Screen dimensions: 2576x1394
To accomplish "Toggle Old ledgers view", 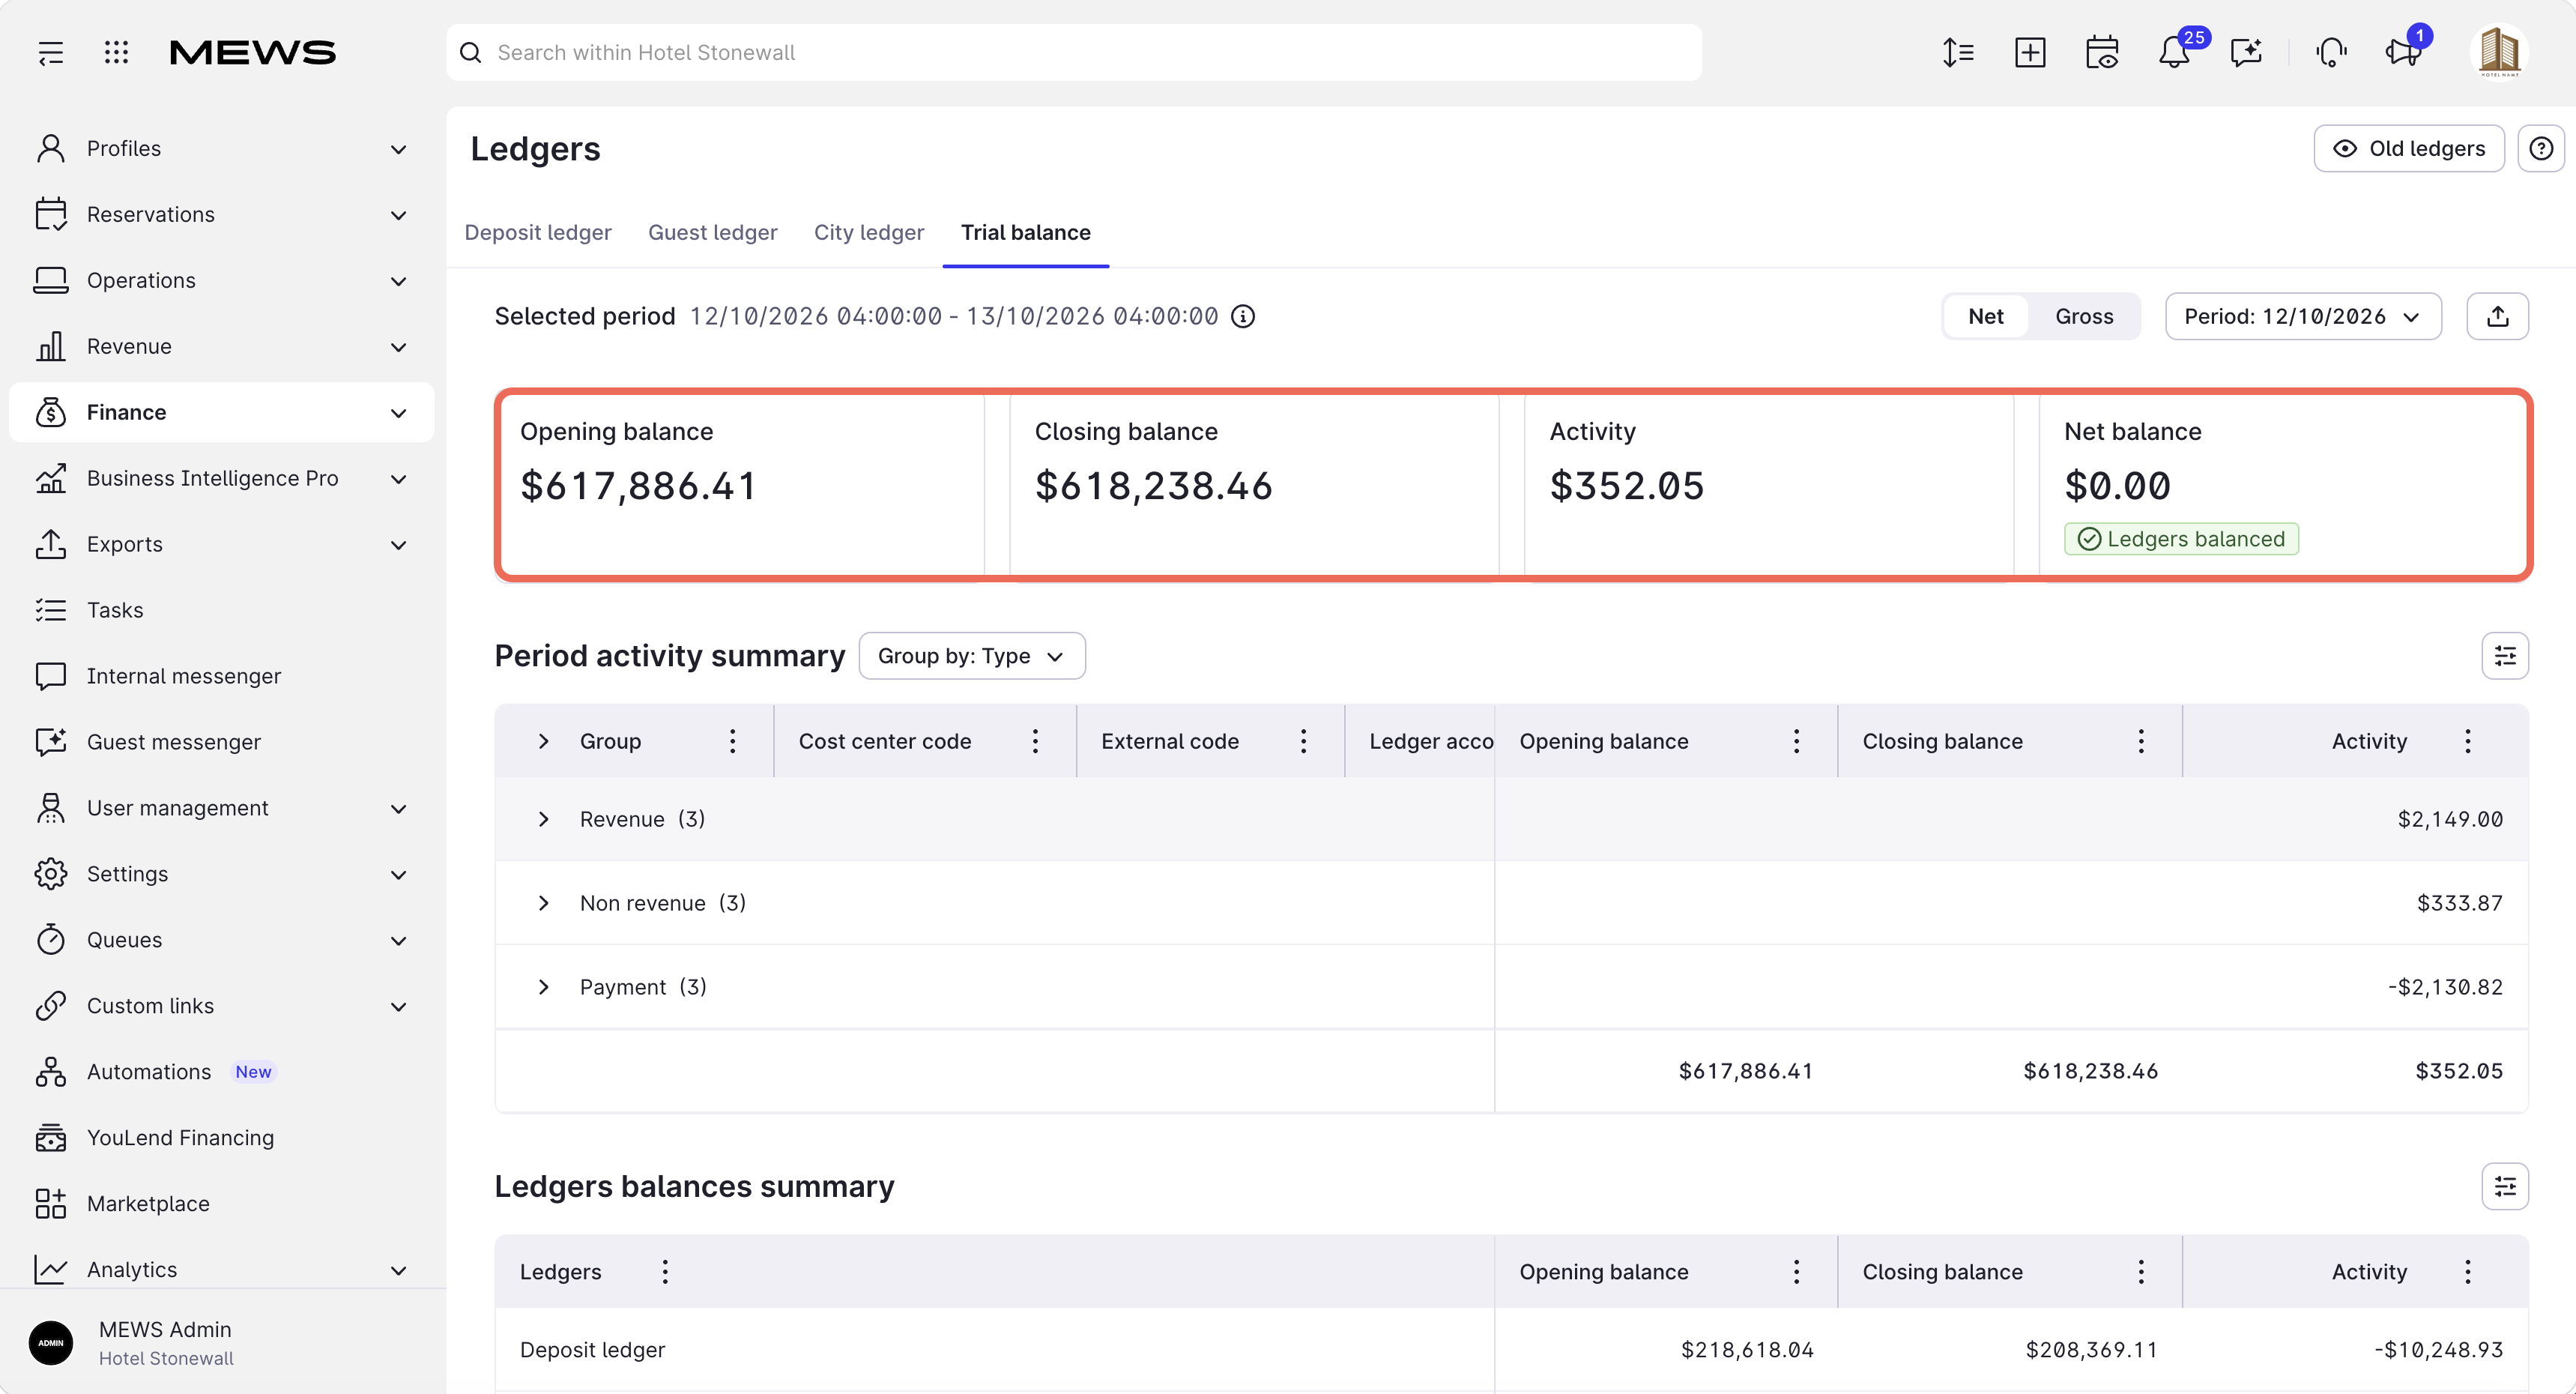I will coord(2408,149).
